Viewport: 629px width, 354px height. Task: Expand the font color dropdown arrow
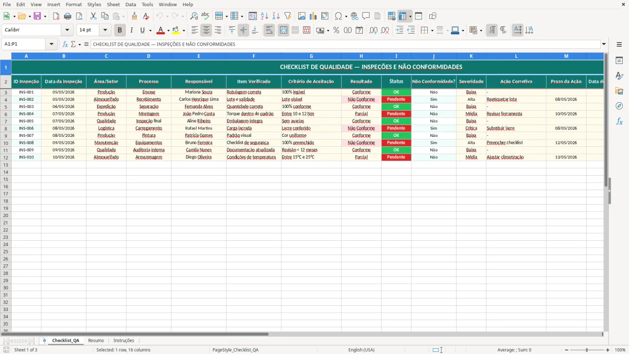pos(168,30)
